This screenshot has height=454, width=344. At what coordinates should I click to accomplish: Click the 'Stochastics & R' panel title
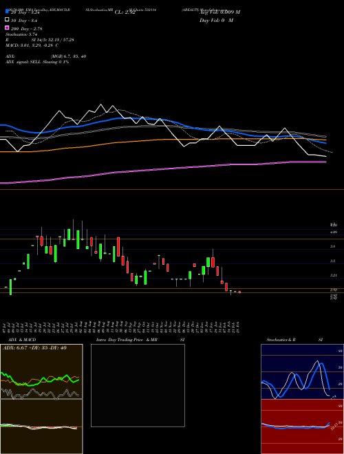pyautogui.click(x=281, y=340)
